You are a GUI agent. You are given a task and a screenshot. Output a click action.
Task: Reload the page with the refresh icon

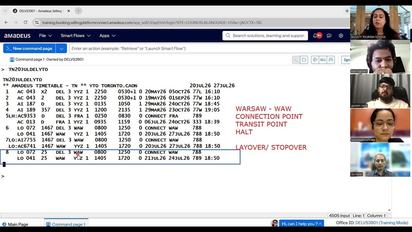(x=25, y=23)
